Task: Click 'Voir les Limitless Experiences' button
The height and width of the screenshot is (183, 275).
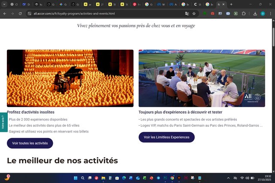Action: pos(167,137)
